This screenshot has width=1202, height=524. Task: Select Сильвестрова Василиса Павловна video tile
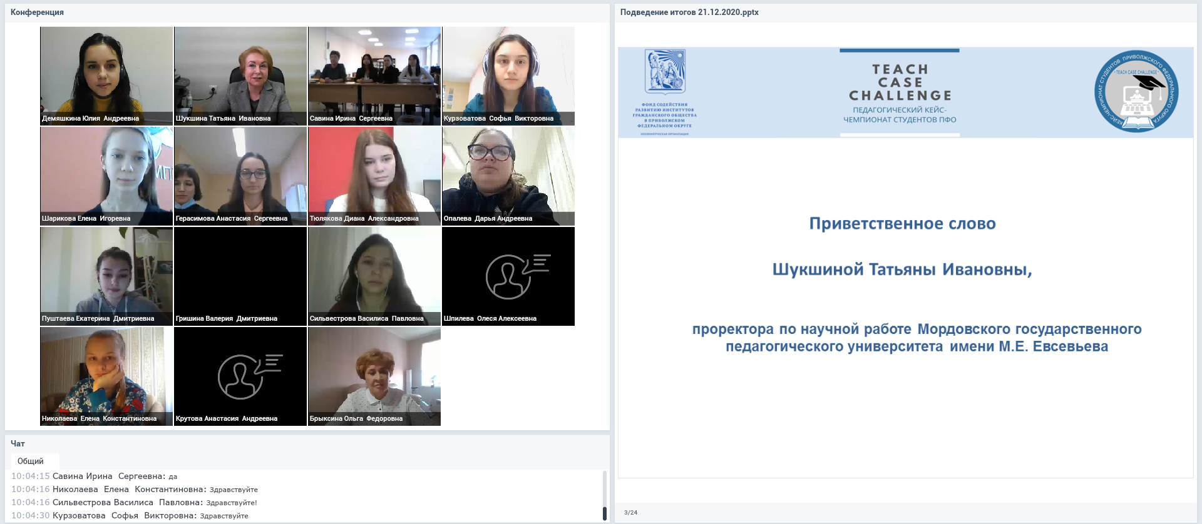pyautogui.click(x=374, y=276)
